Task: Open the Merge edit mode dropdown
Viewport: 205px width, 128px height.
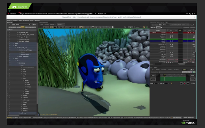Action: click(166, 25)
